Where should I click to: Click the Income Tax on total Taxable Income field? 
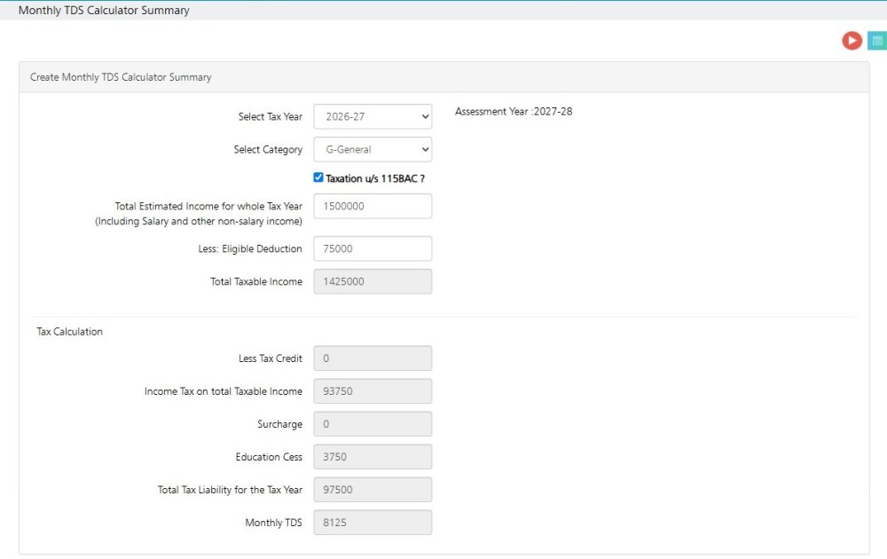tap(373, 391)
